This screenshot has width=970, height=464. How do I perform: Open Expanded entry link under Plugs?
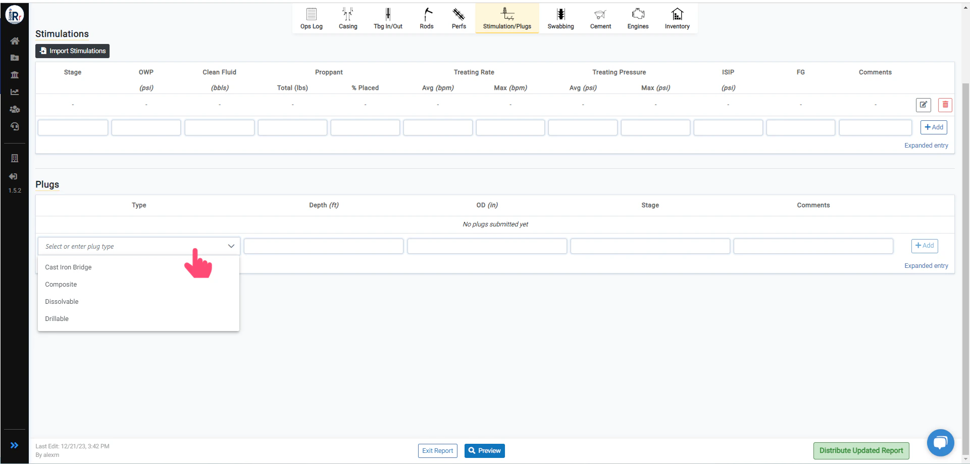[926, 266]
